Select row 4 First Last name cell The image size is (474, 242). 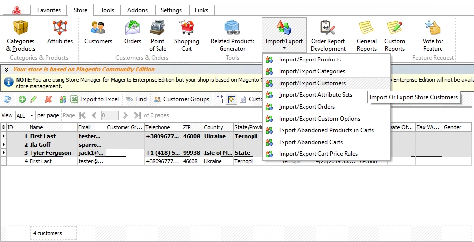[x=53, y=161]
